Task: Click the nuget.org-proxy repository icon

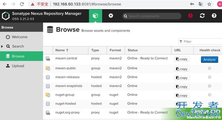Action: [x=48, y=113]
